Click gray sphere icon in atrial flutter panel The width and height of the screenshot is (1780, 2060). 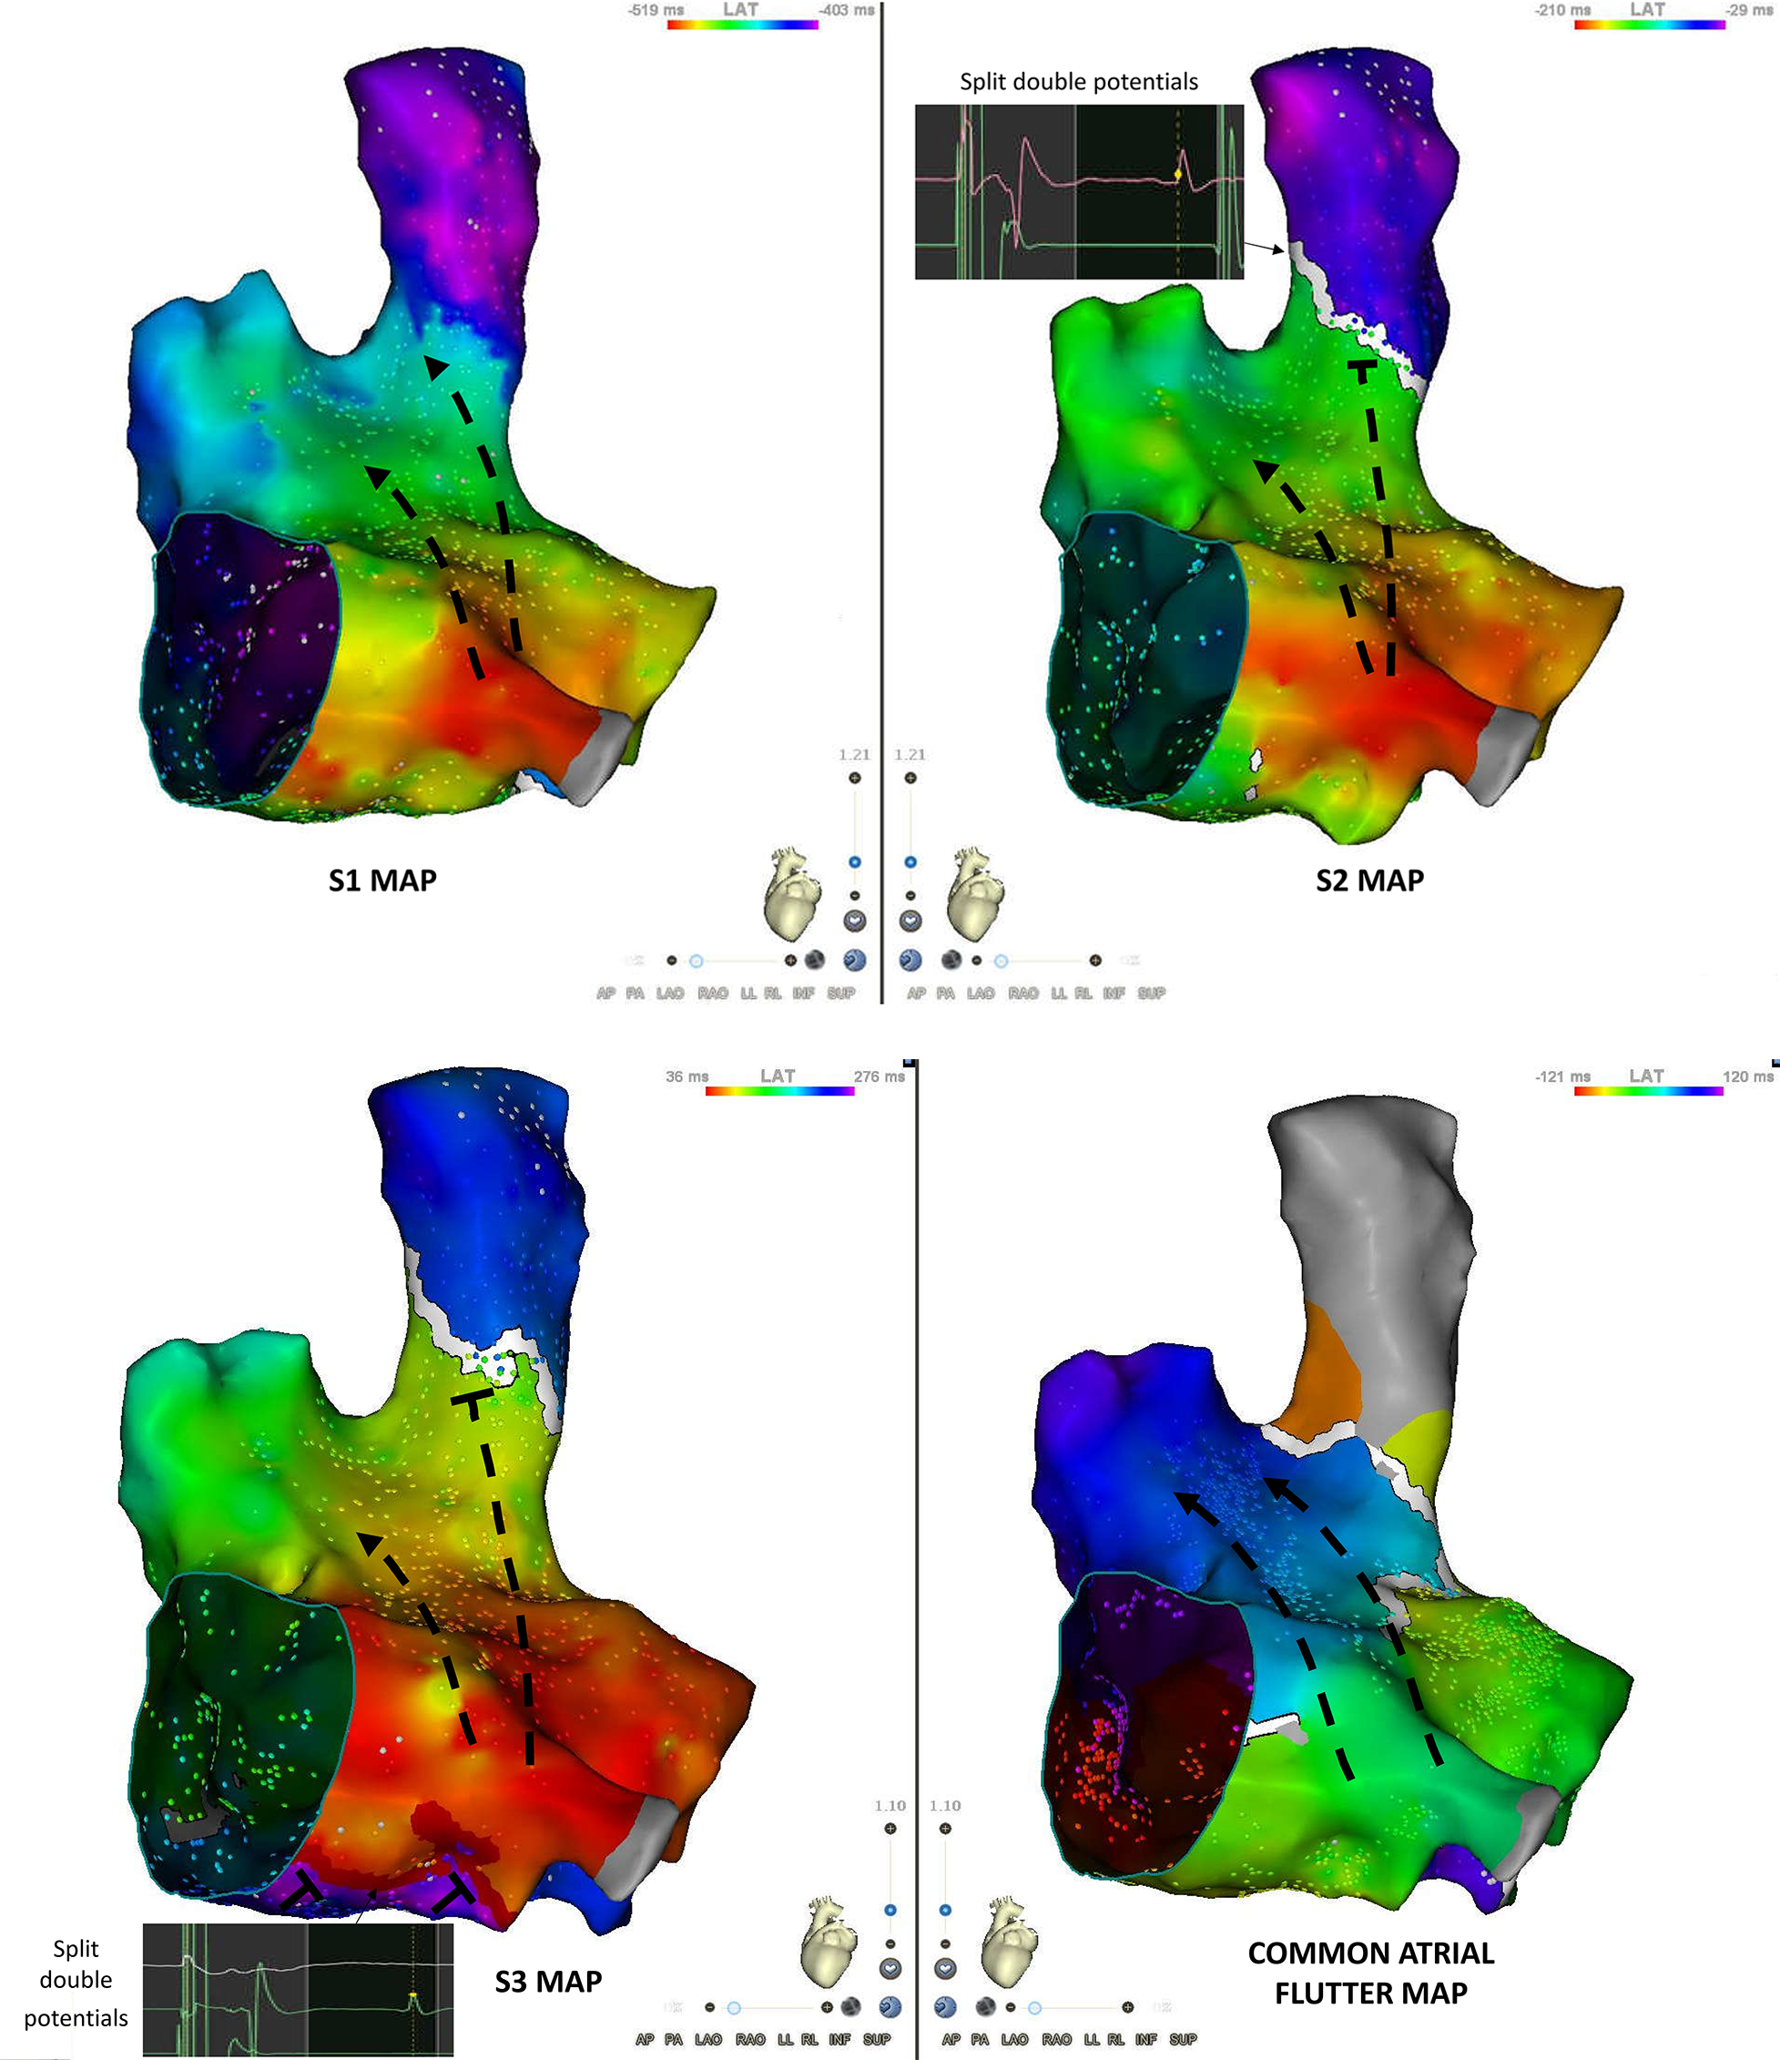coord(985,2007)
